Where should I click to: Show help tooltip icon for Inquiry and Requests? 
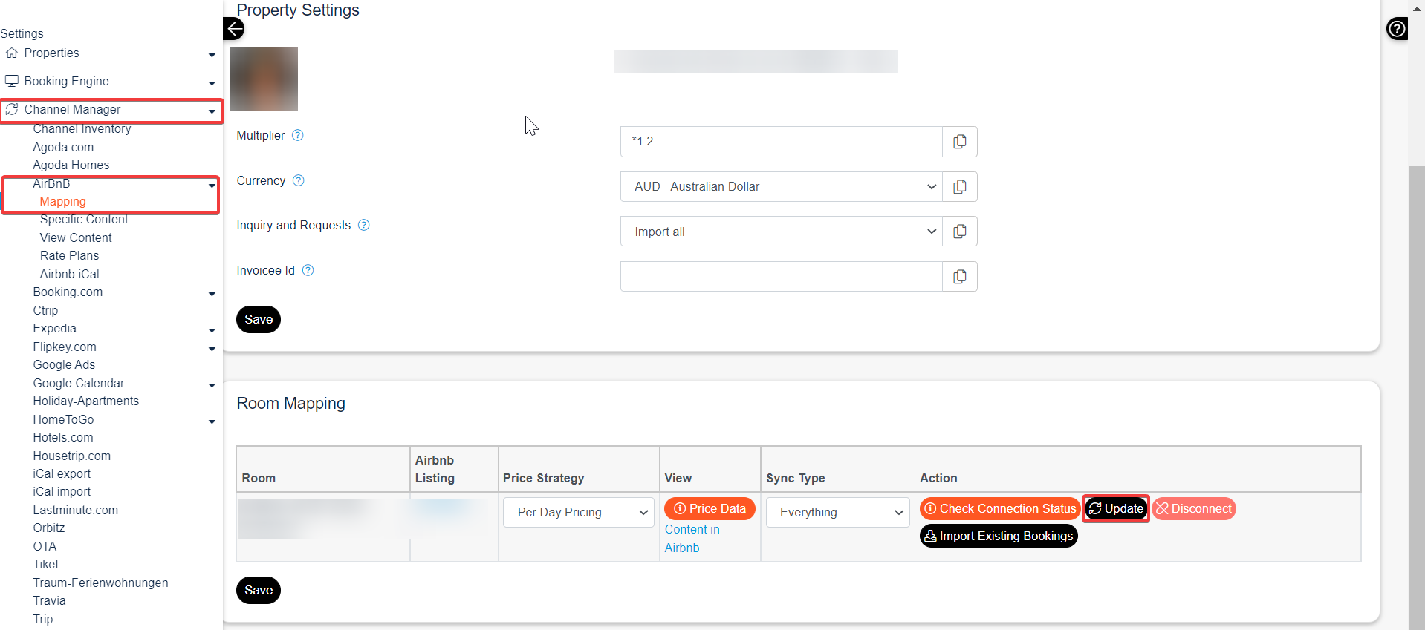[x=364, y=225]
